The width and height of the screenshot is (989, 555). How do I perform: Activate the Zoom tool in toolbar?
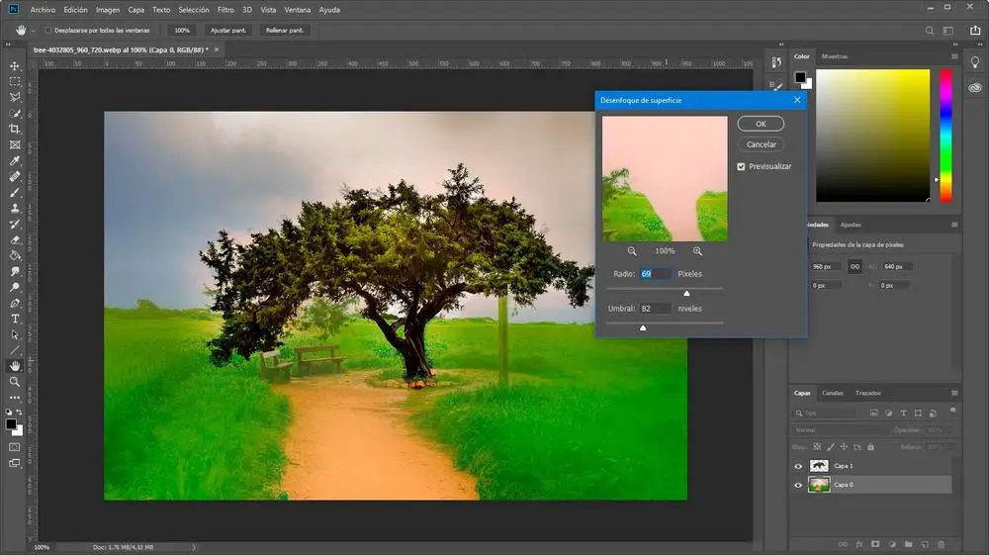click(15, 381)
